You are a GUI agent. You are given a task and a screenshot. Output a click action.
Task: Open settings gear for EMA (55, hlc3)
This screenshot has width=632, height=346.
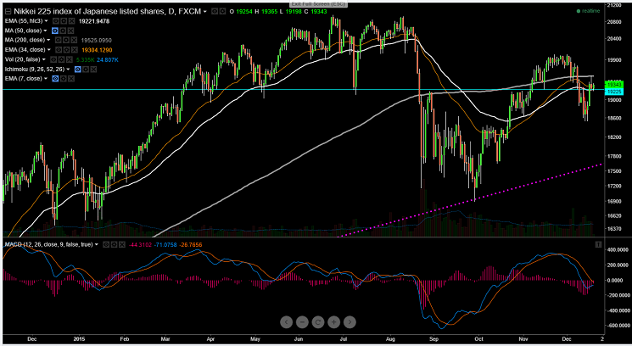pos(64,21)
